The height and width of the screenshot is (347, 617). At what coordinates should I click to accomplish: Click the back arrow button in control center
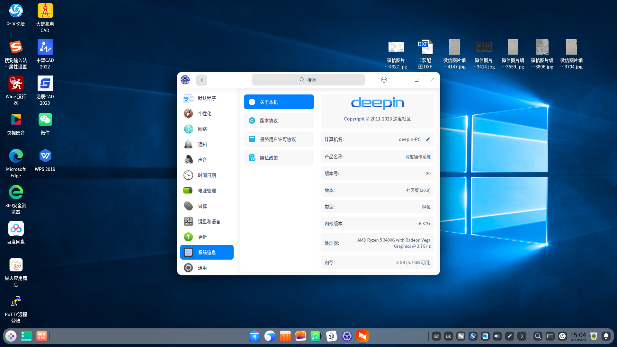point(202,80)
